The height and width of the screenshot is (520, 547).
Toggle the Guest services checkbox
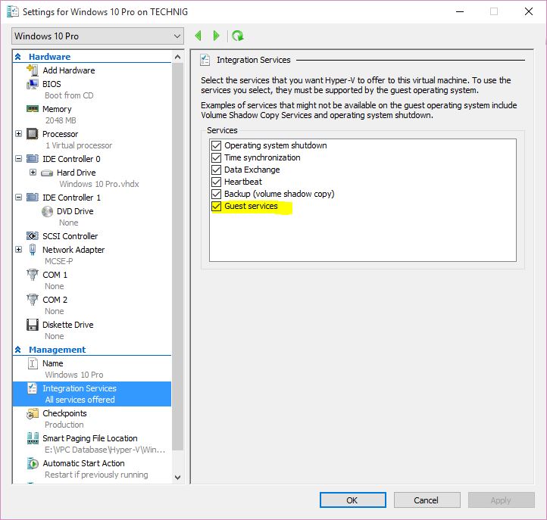coord(216,206)
